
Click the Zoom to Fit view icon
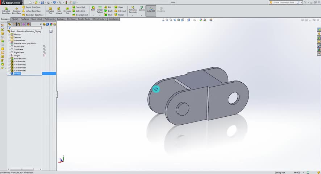pos(167,20)
